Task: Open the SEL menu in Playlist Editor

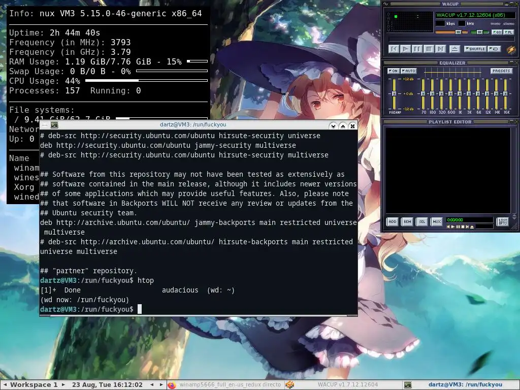Action: 422,221
